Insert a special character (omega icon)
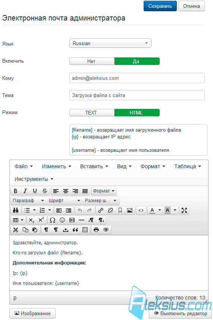 click(53, 220)
